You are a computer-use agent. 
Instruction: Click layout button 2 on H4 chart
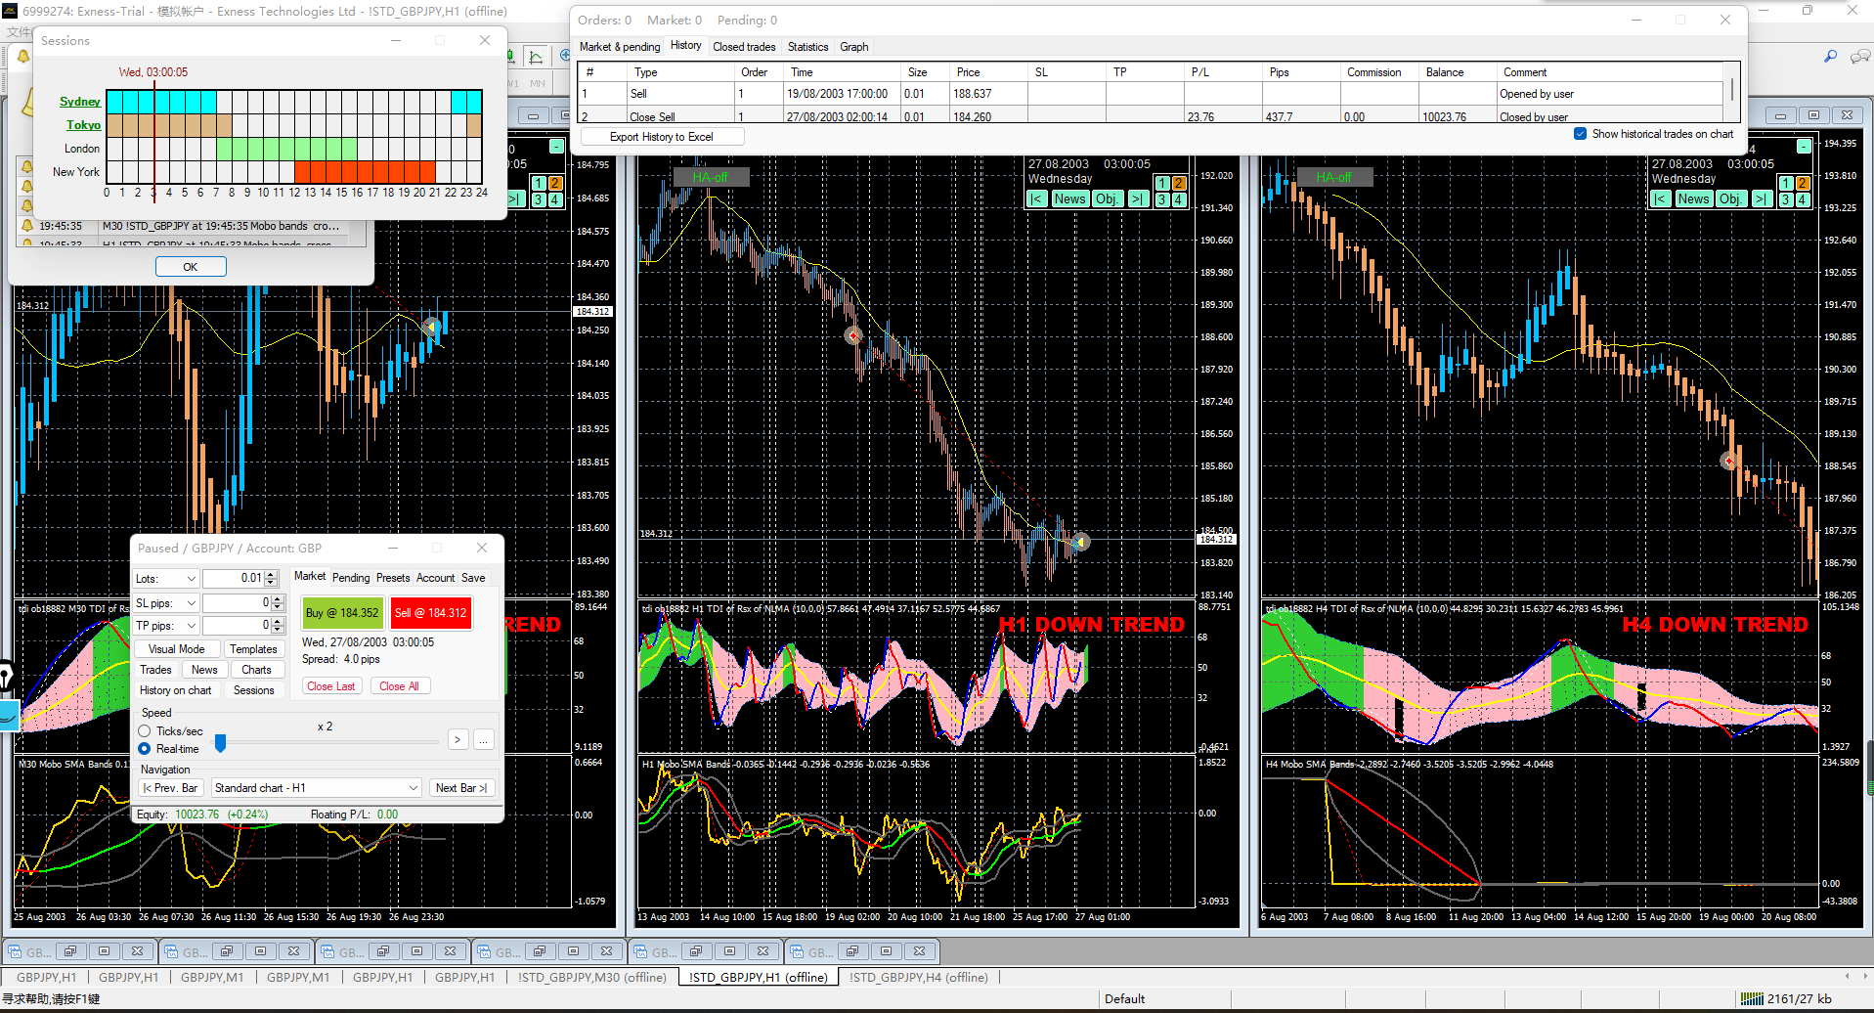pyautogui.click(x=1803, y=184)
